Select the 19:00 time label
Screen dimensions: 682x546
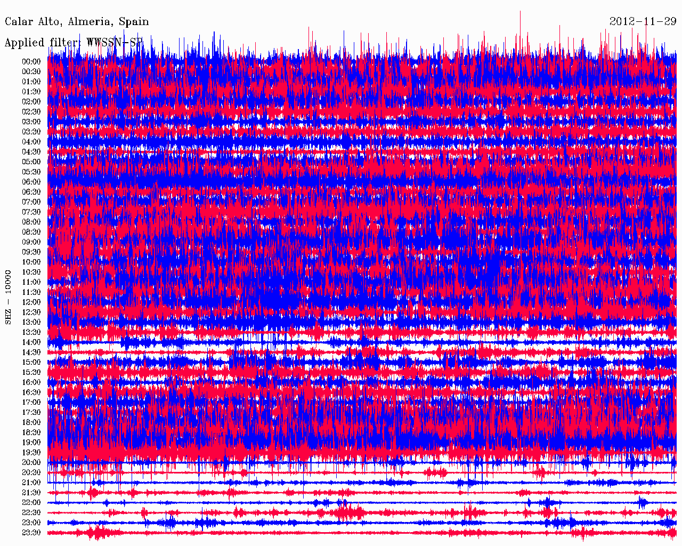click(31, 442)
